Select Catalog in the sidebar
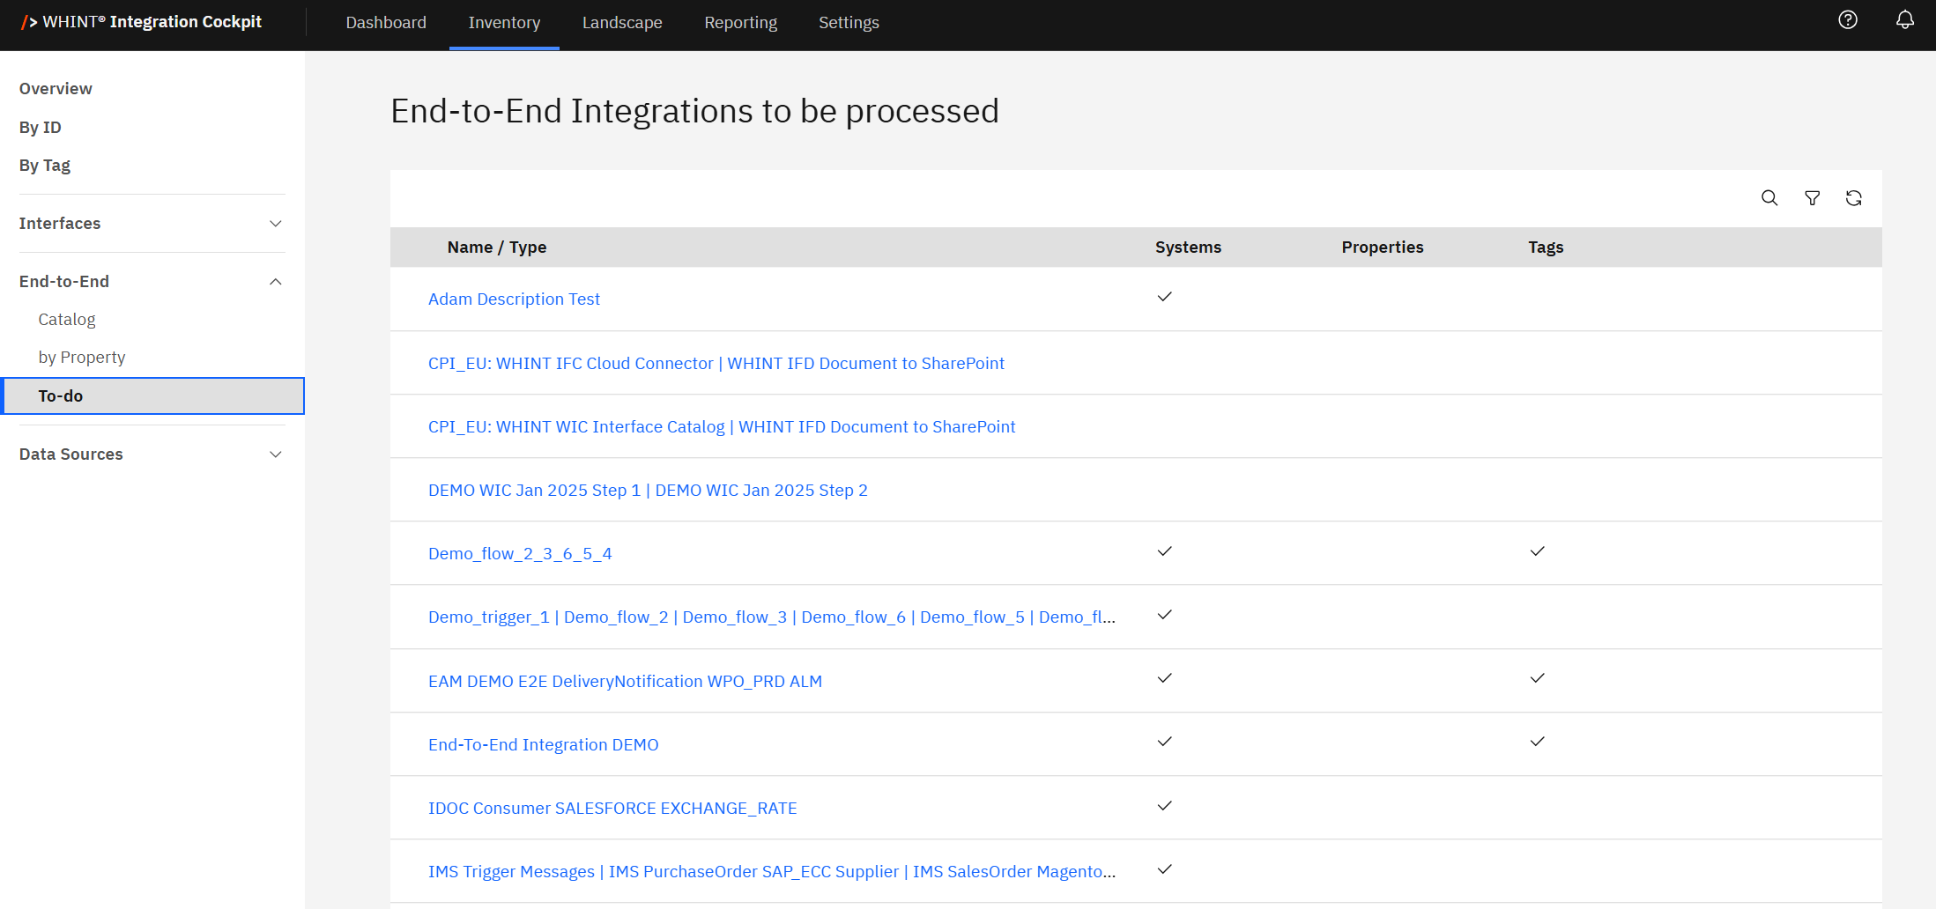The height and width of the screenshot is (909, 1936). coord(67,320)
